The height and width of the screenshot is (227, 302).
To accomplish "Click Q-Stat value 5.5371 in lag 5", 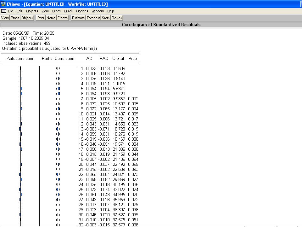I will tap(119, 89).
